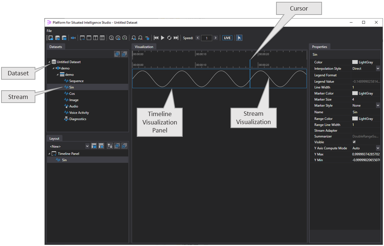Open a new dataset using the first toolbar icon
Screen dimensions: 384x246
(x=50, y=37)
